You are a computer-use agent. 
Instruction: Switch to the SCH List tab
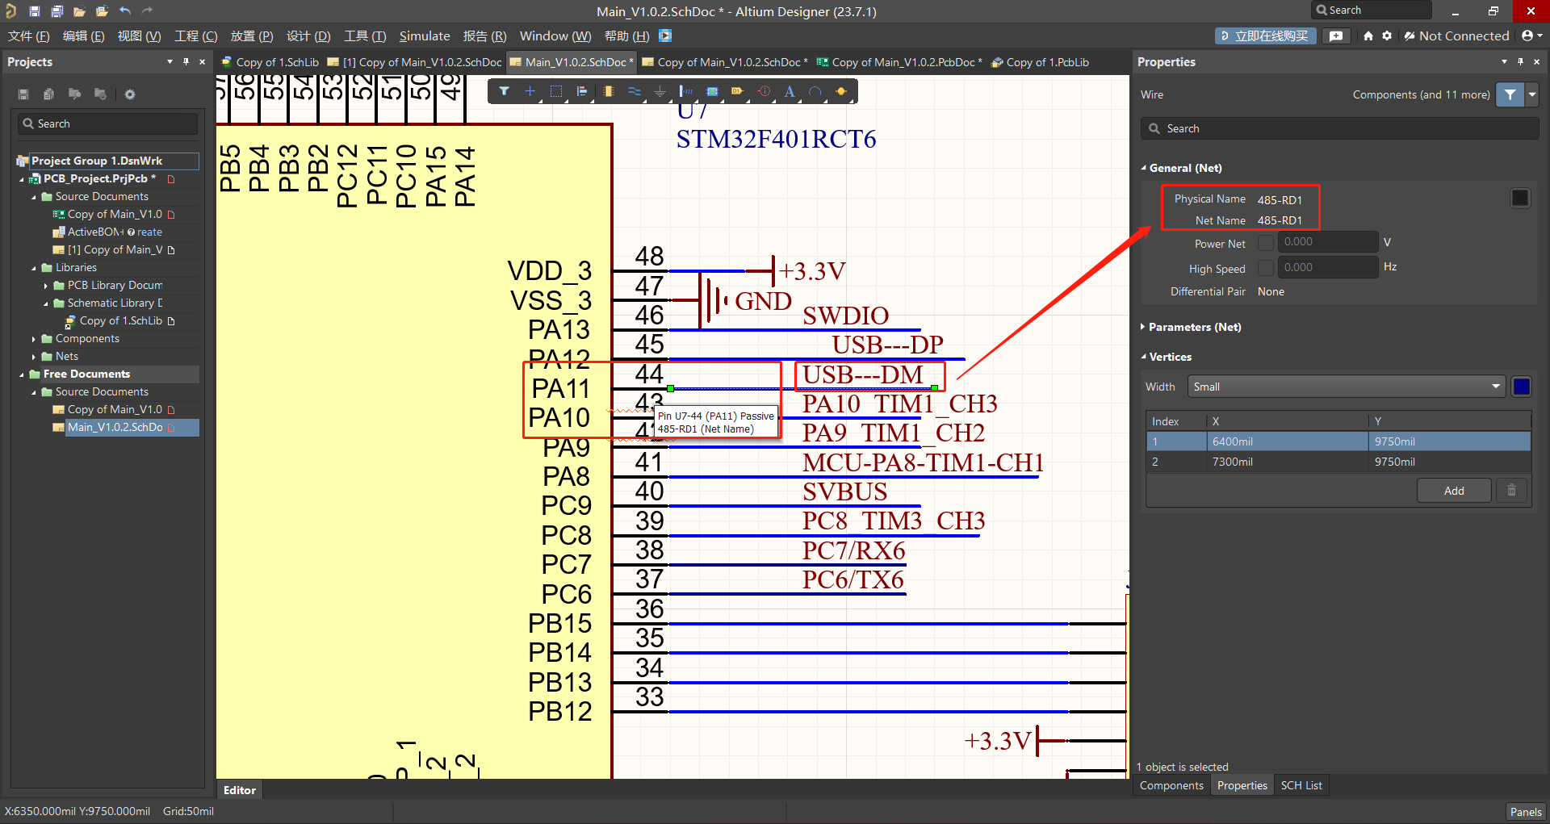pos(1301,785)
